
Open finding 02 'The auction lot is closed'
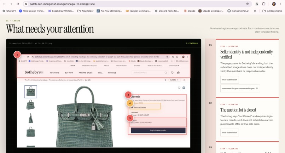point(238,110)
